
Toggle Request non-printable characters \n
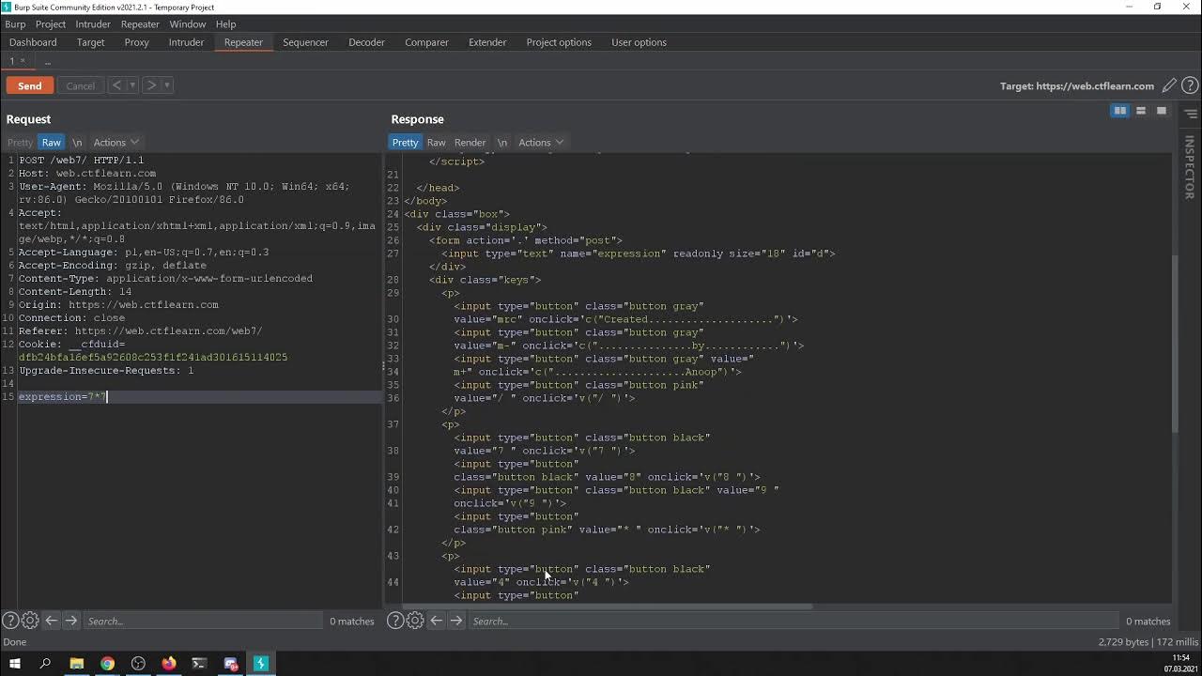point(77,143)
